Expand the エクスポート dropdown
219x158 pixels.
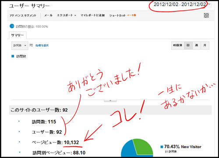[67, 15]
